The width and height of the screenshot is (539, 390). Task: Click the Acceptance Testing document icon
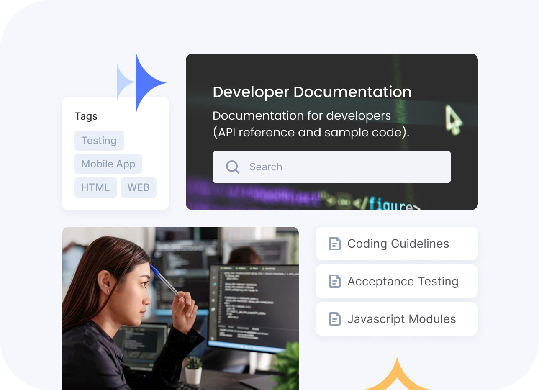(x=335, y=281)
